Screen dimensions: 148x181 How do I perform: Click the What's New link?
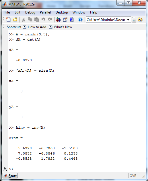pos(63,27)
